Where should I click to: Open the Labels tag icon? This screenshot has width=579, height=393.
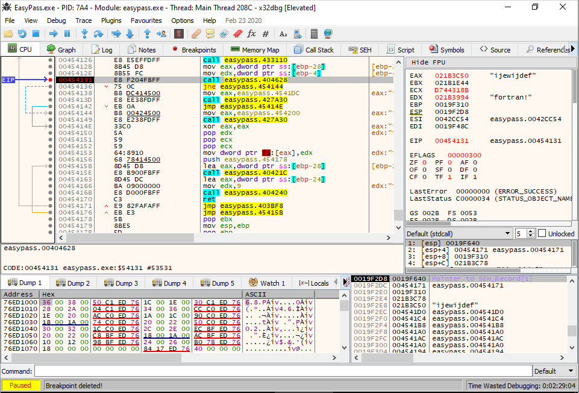[x=224, y=34]
